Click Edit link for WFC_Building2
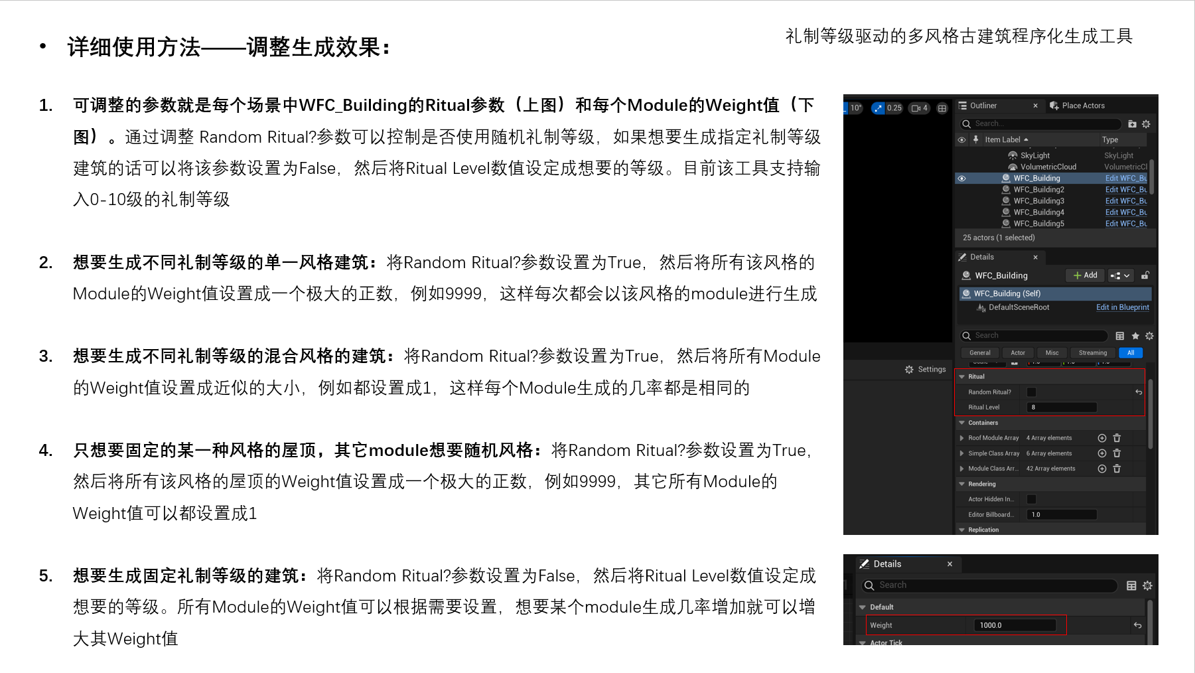This screenshot has width=1195, height=673. point(1126,190)
